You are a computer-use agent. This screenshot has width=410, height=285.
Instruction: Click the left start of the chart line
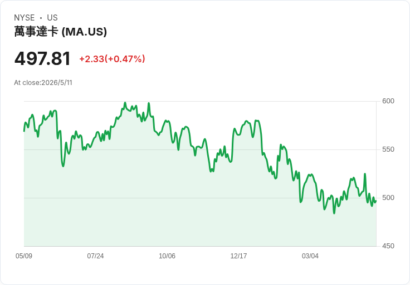(x=25, y=131)
